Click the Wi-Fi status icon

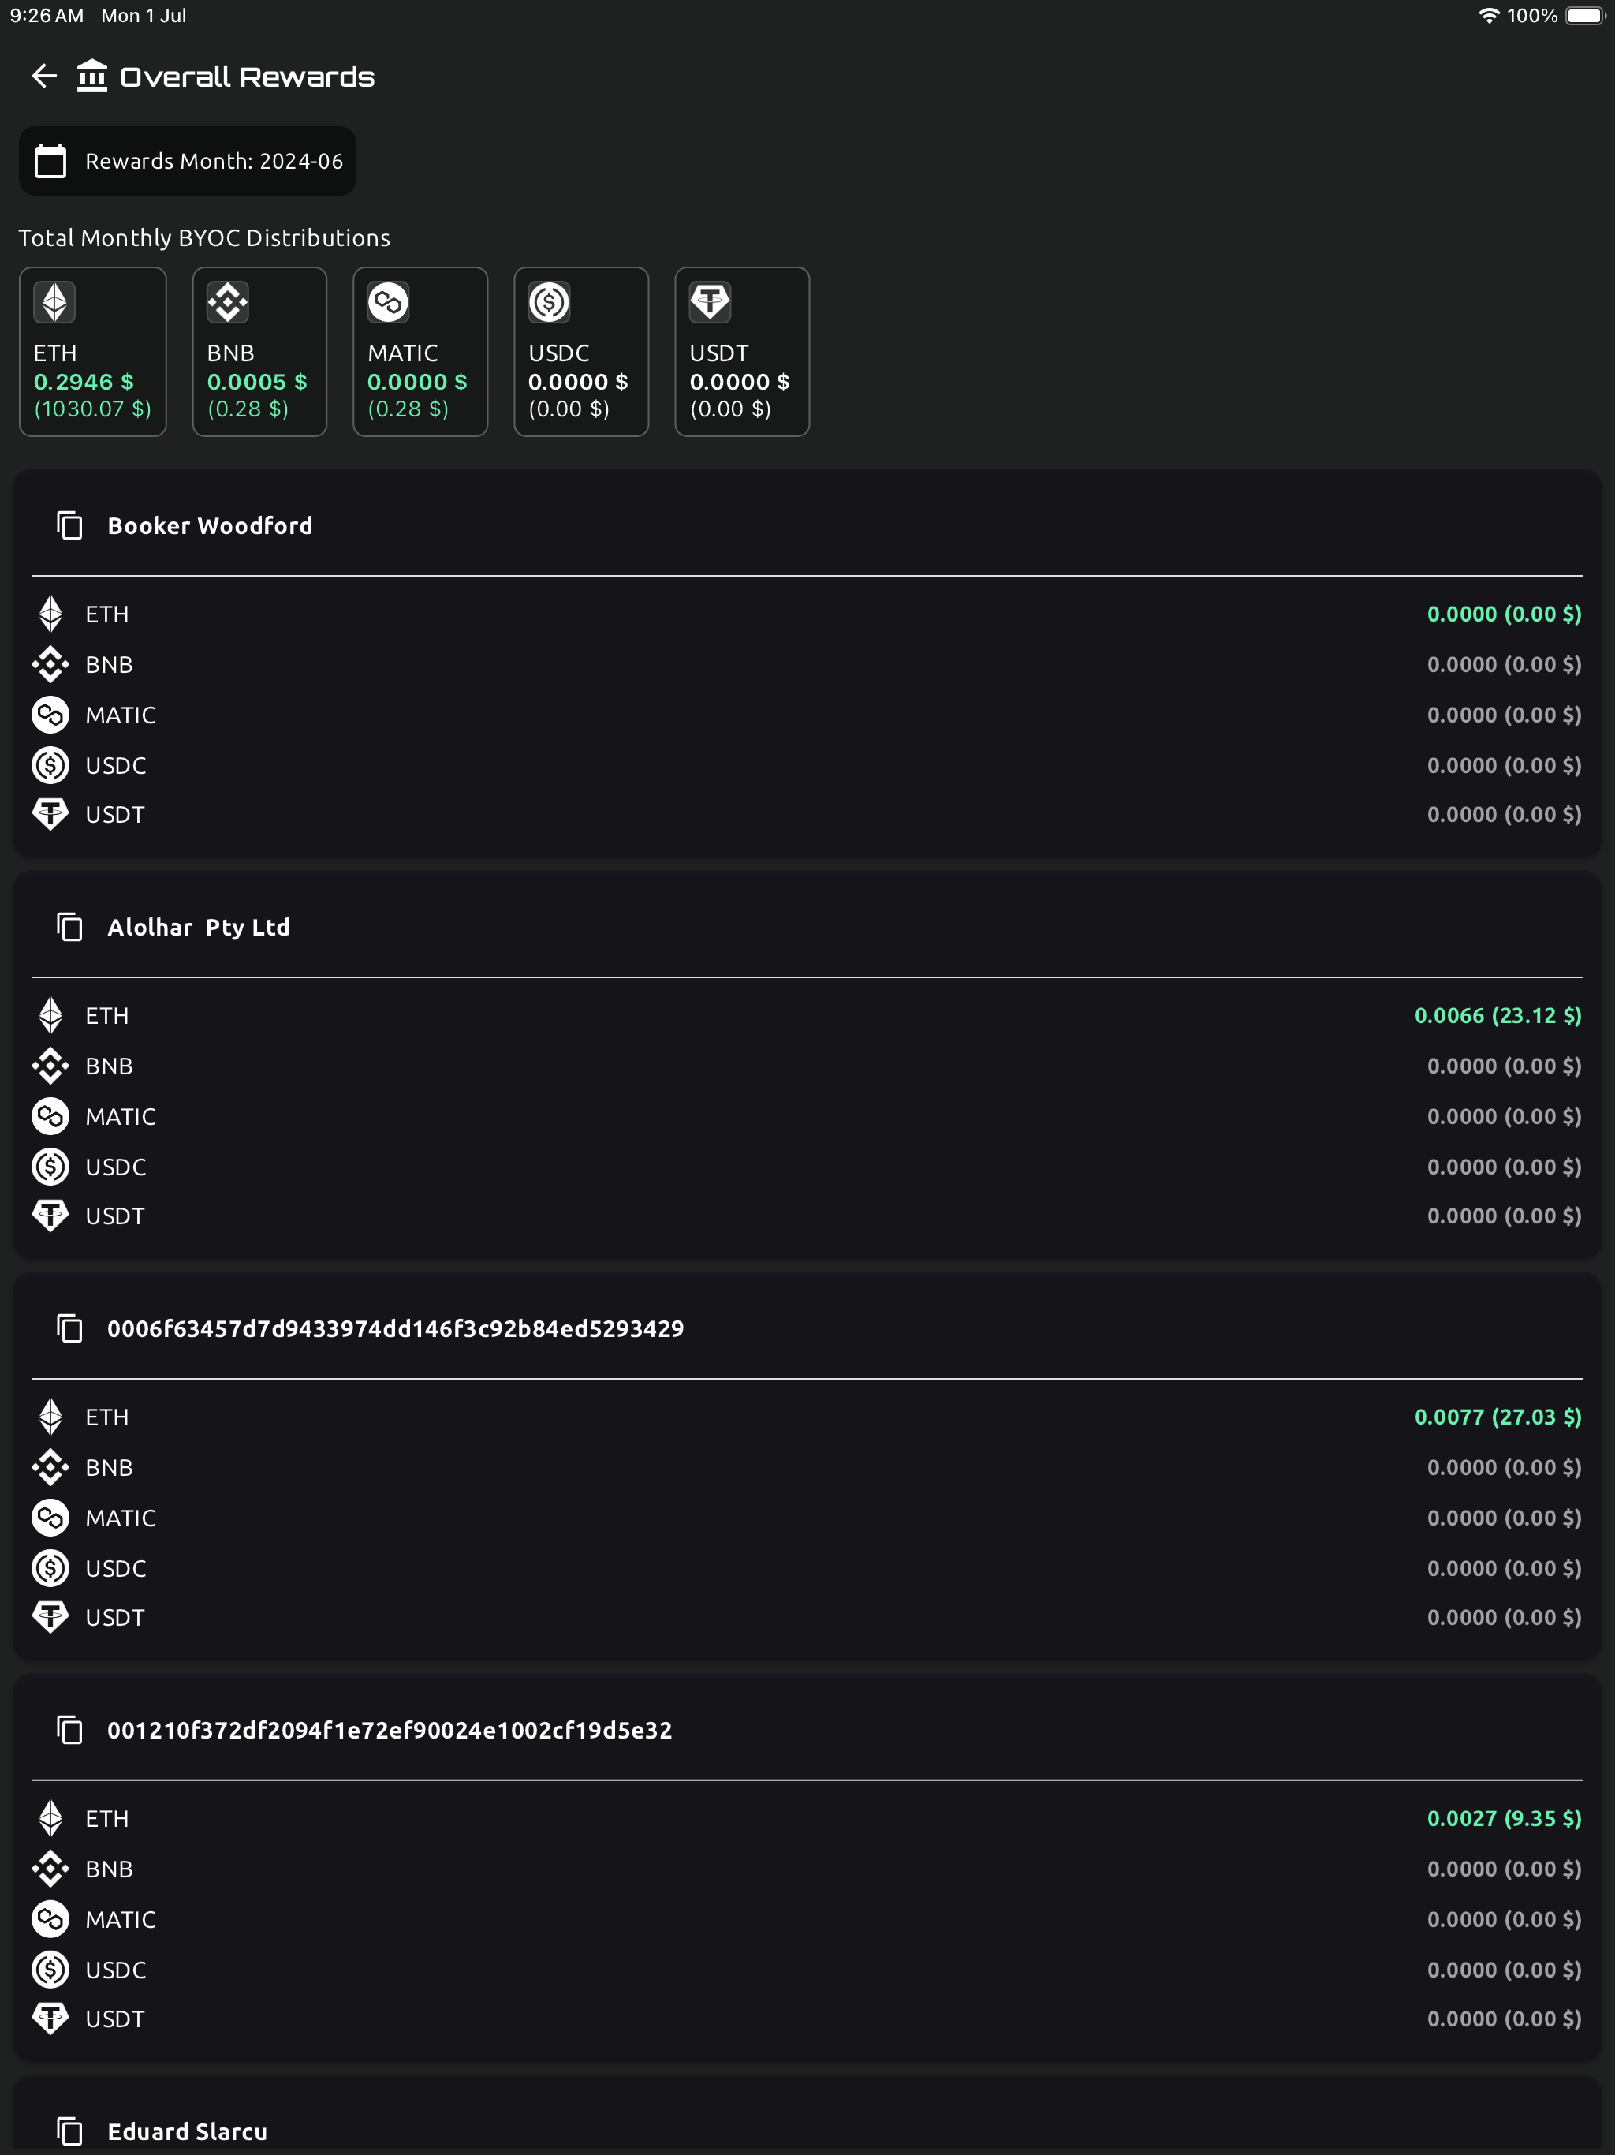[1488, 16]
